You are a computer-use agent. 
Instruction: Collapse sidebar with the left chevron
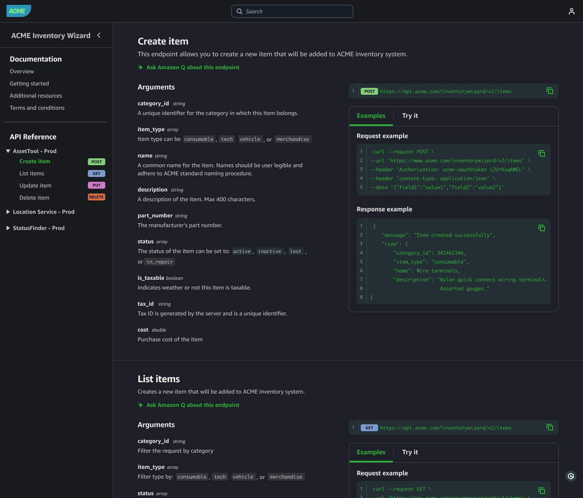click(x=99, y=35)
